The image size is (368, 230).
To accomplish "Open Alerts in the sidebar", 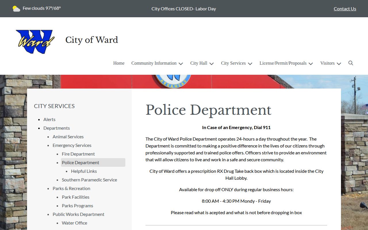I will [49, 119].
